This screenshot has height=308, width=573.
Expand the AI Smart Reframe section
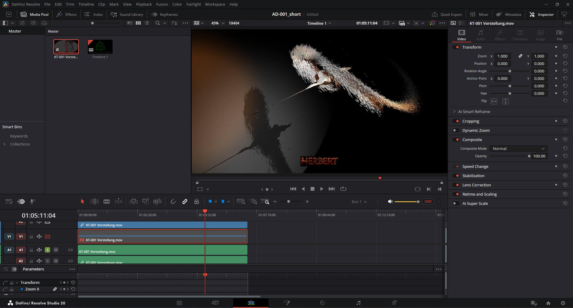coord(454,112)
